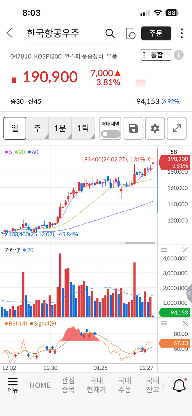Viewport: 192px width, 416px height.
Task: Show stock info via info icon
Action: 179,55
